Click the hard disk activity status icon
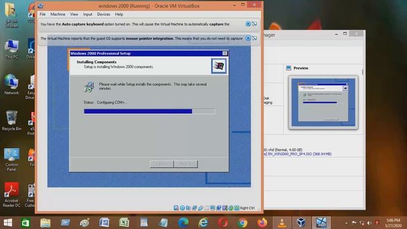The width and height of the screenshot is (407, 229). [176, 208]
